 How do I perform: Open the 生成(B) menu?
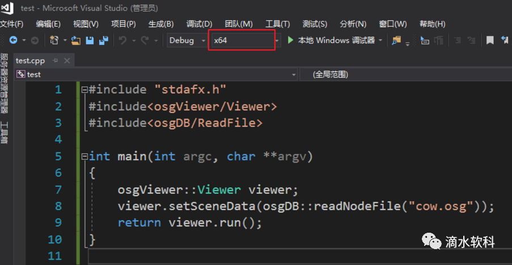pyautogui.click(x=161, y=24)
